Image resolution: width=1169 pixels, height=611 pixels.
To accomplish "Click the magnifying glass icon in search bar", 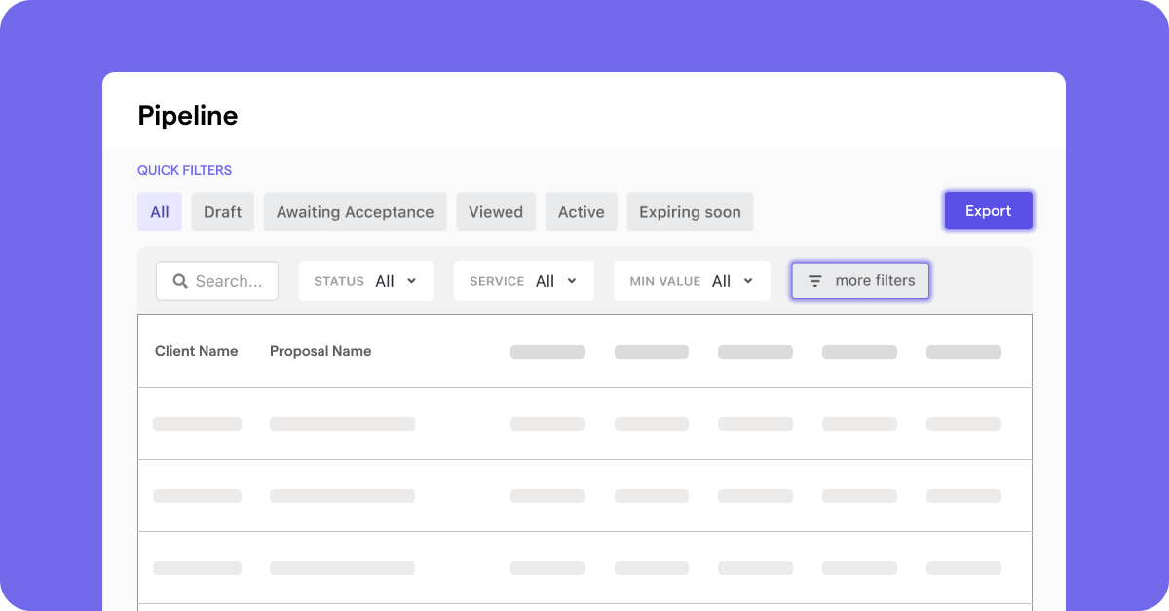I will (x=180, y=280).
